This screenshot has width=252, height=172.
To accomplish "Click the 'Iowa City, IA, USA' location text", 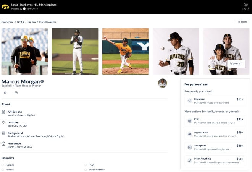I will tap(17, 126).
